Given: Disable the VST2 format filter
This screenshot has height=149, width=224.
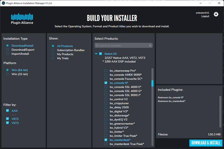Looking at the screenshot, I should 8,119.
